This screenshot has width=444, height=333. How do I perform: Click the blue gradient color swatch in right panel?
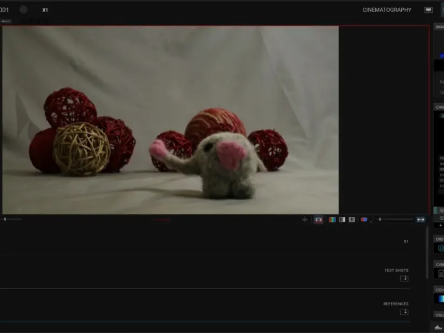point(441,299)
